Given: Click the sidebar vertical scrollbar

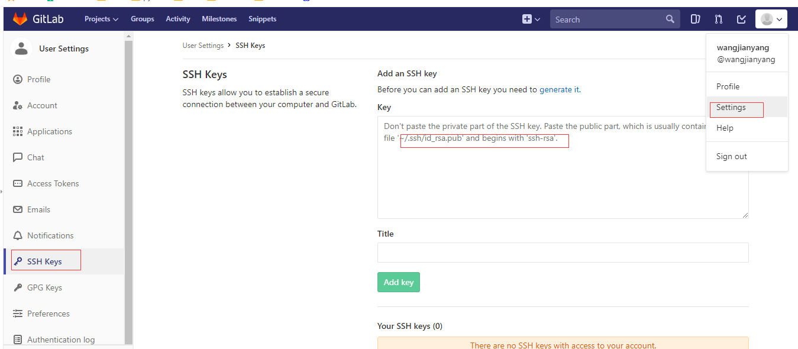Looking at the screenshot, I should tap(128, 177).
